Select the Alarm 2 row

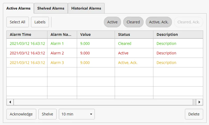[57, 53]
